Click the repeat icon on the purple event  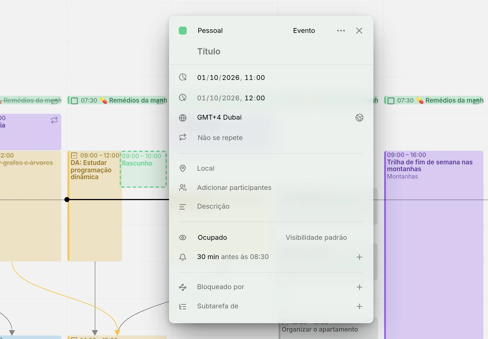pos(54,120)
